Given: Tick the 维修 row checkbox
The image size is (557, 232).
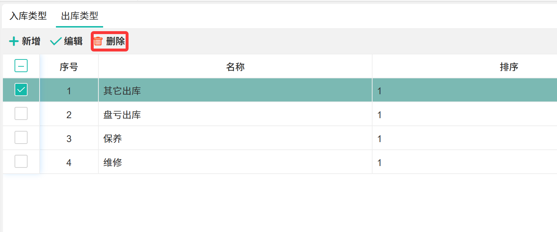Looking at the screenshot, I should 21,162.
